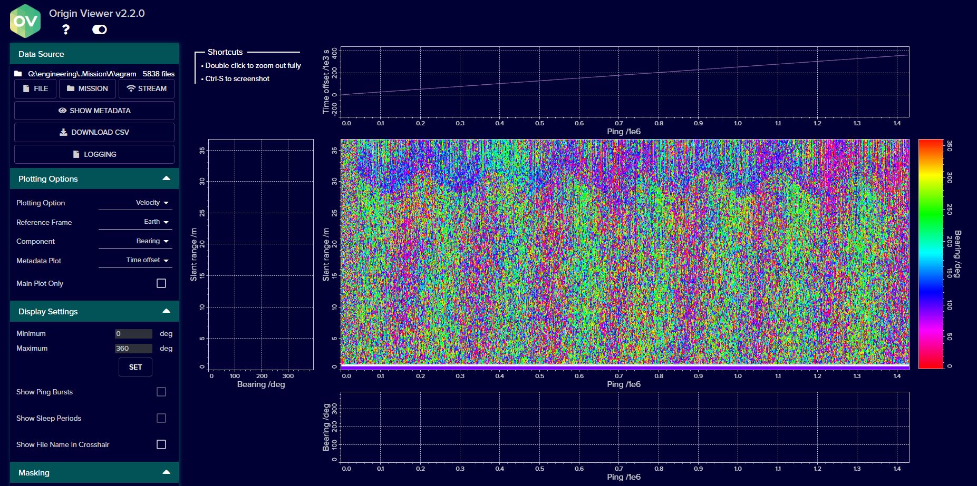977x486 pixels.
Task: Open help via the question mark icon
Action: 65,30
